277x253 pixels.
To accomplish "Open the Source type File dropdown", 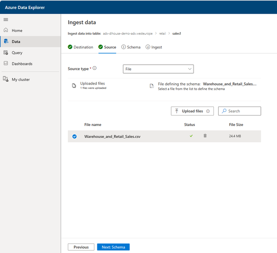I will coord(158,69).
